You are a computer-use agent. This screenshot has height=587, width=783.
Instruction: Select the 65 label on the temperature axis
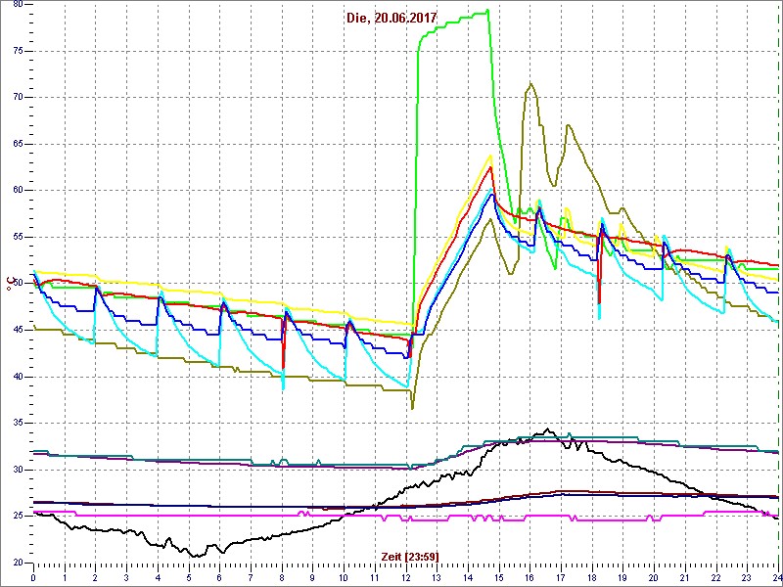point(17,144)
